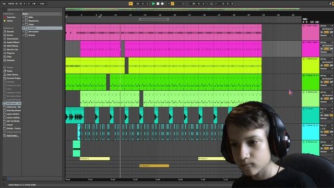Viewport: 334px width, 188px height.
Task: Expand the Claps folder
Action: pos(23,25)
